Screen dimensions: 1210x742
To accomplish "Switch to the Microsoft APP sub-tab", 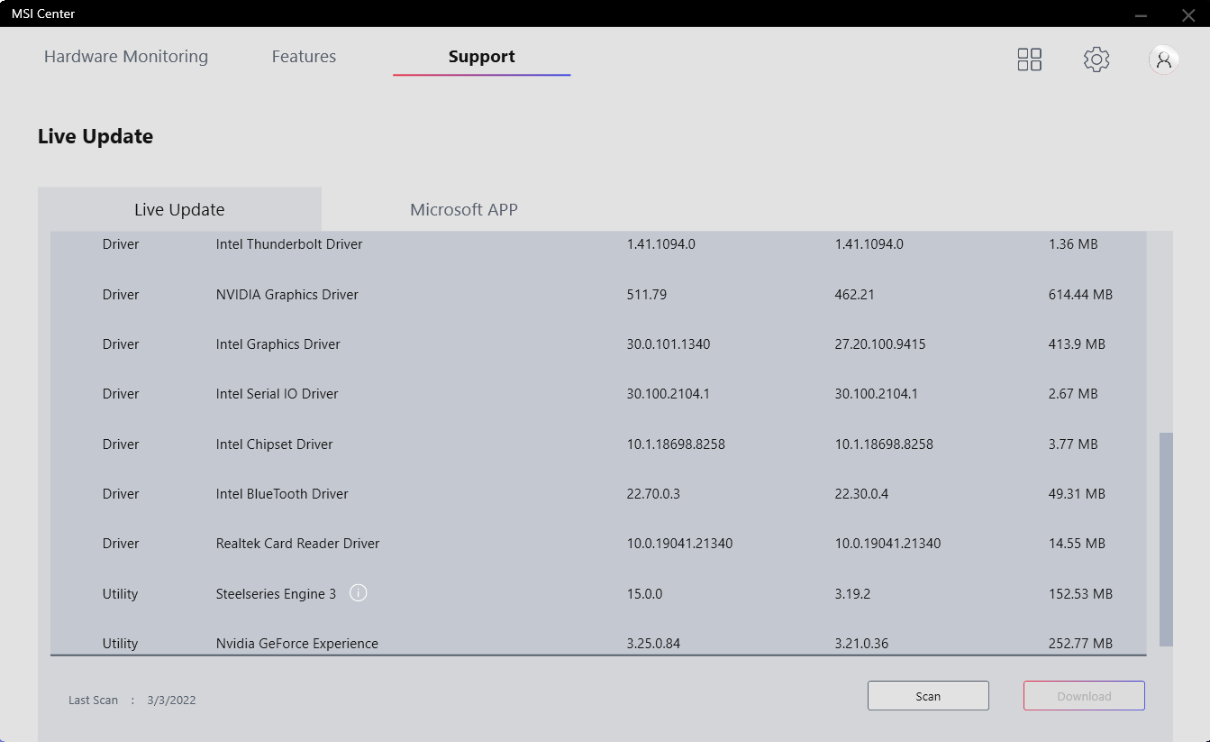I will click(463, 210).
